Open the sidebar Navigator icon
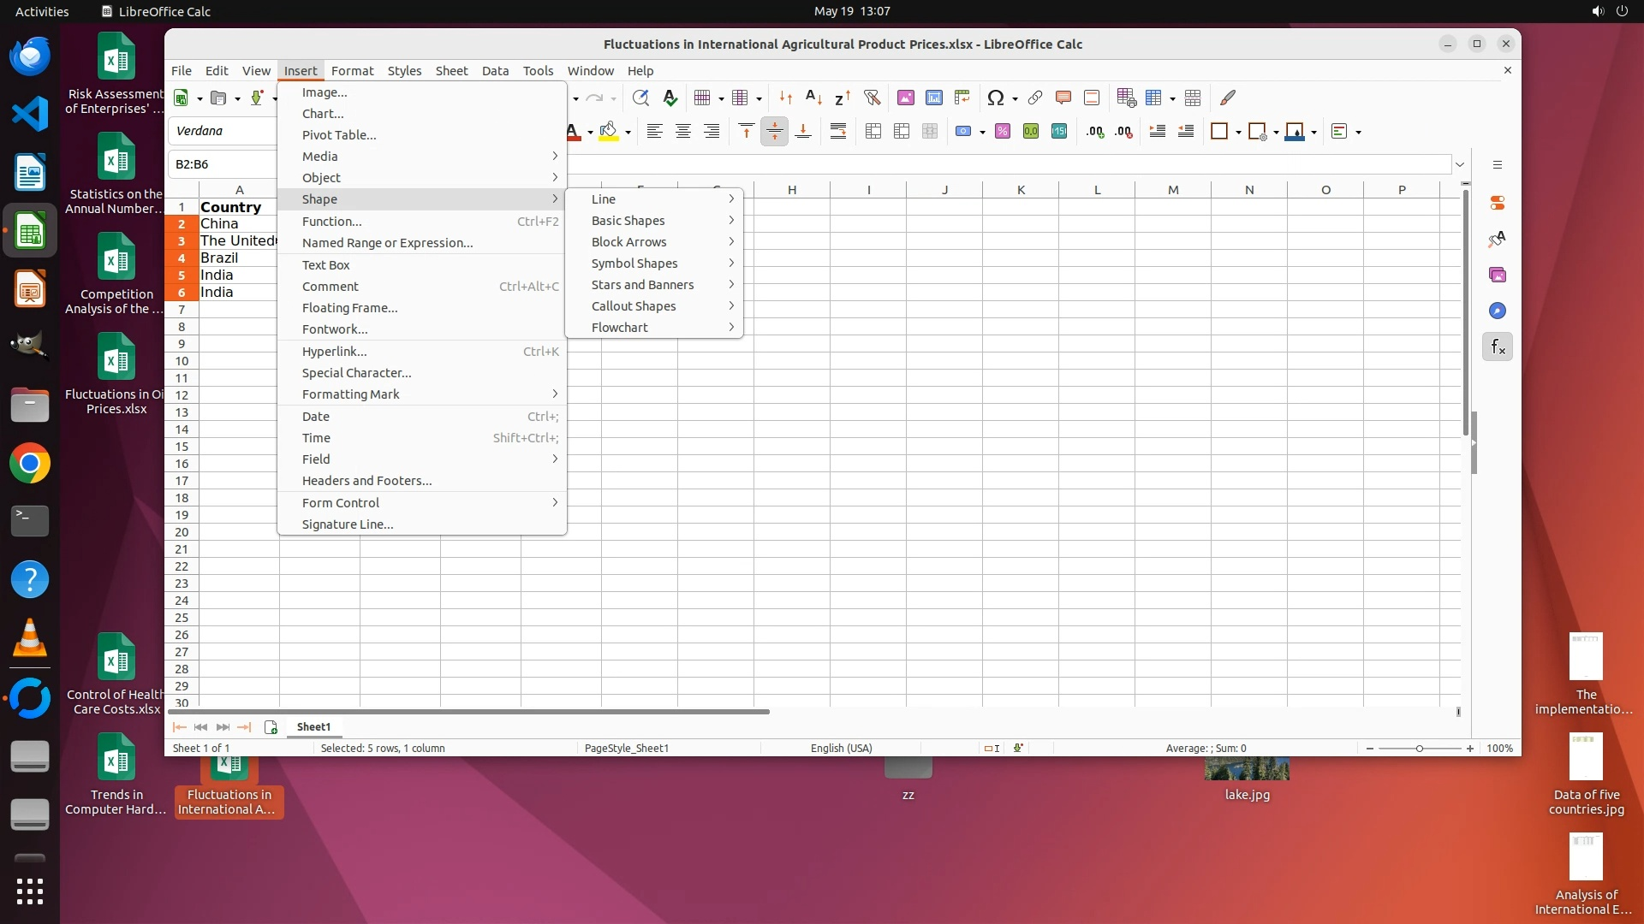1644x924 pixels. coord(1498,311)
